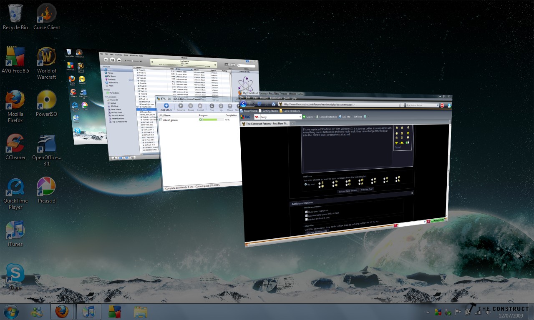Viewport: 534px width, 320px height.
Task: Select the Mozilla Firefox desktop shortcut
Action: point(15,106)
